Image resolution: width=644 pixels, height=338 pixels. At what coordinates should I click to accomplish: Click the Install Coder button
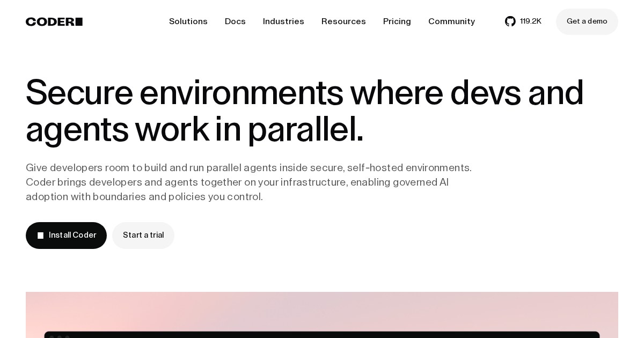coord(66,236)
